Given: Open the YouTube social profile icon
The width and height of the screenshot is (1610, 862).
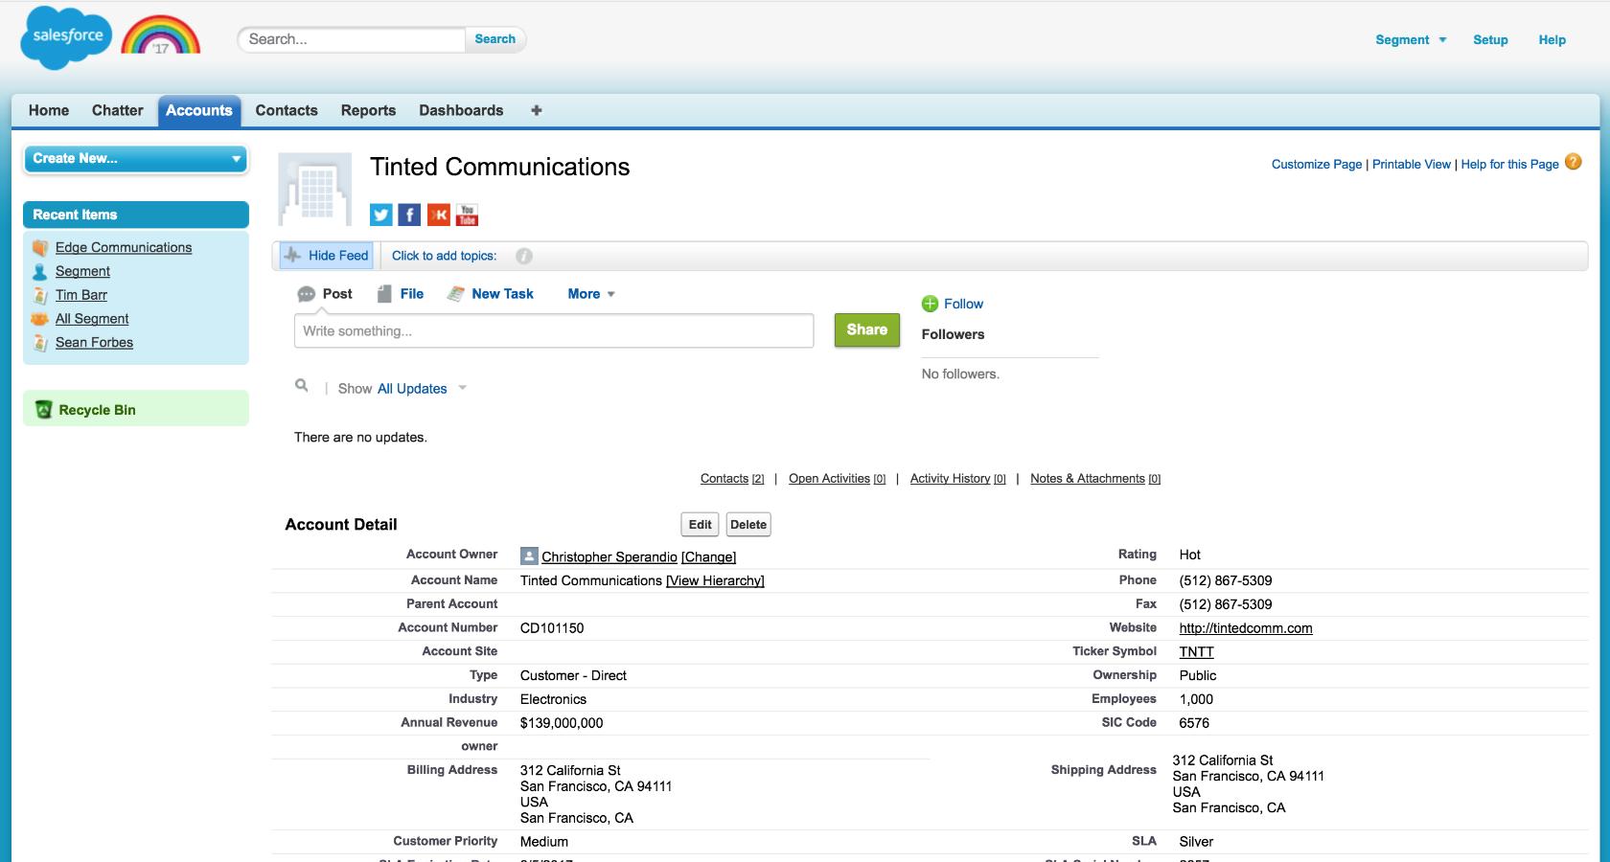Looking at the screenshot, I should [x=467, y=215].
